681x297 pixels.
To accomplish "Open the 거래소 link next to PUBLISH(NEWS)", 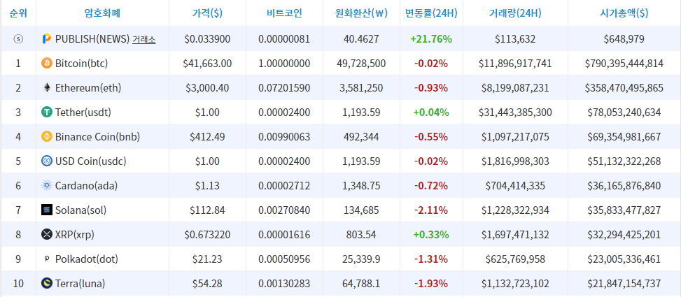I will [x=143, y=39].
